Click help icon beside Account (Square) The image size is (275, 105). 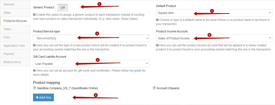(154, 88)
